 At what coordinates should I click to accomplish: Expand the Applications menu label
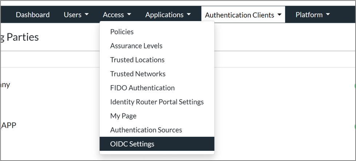click(x=164, y=15)
